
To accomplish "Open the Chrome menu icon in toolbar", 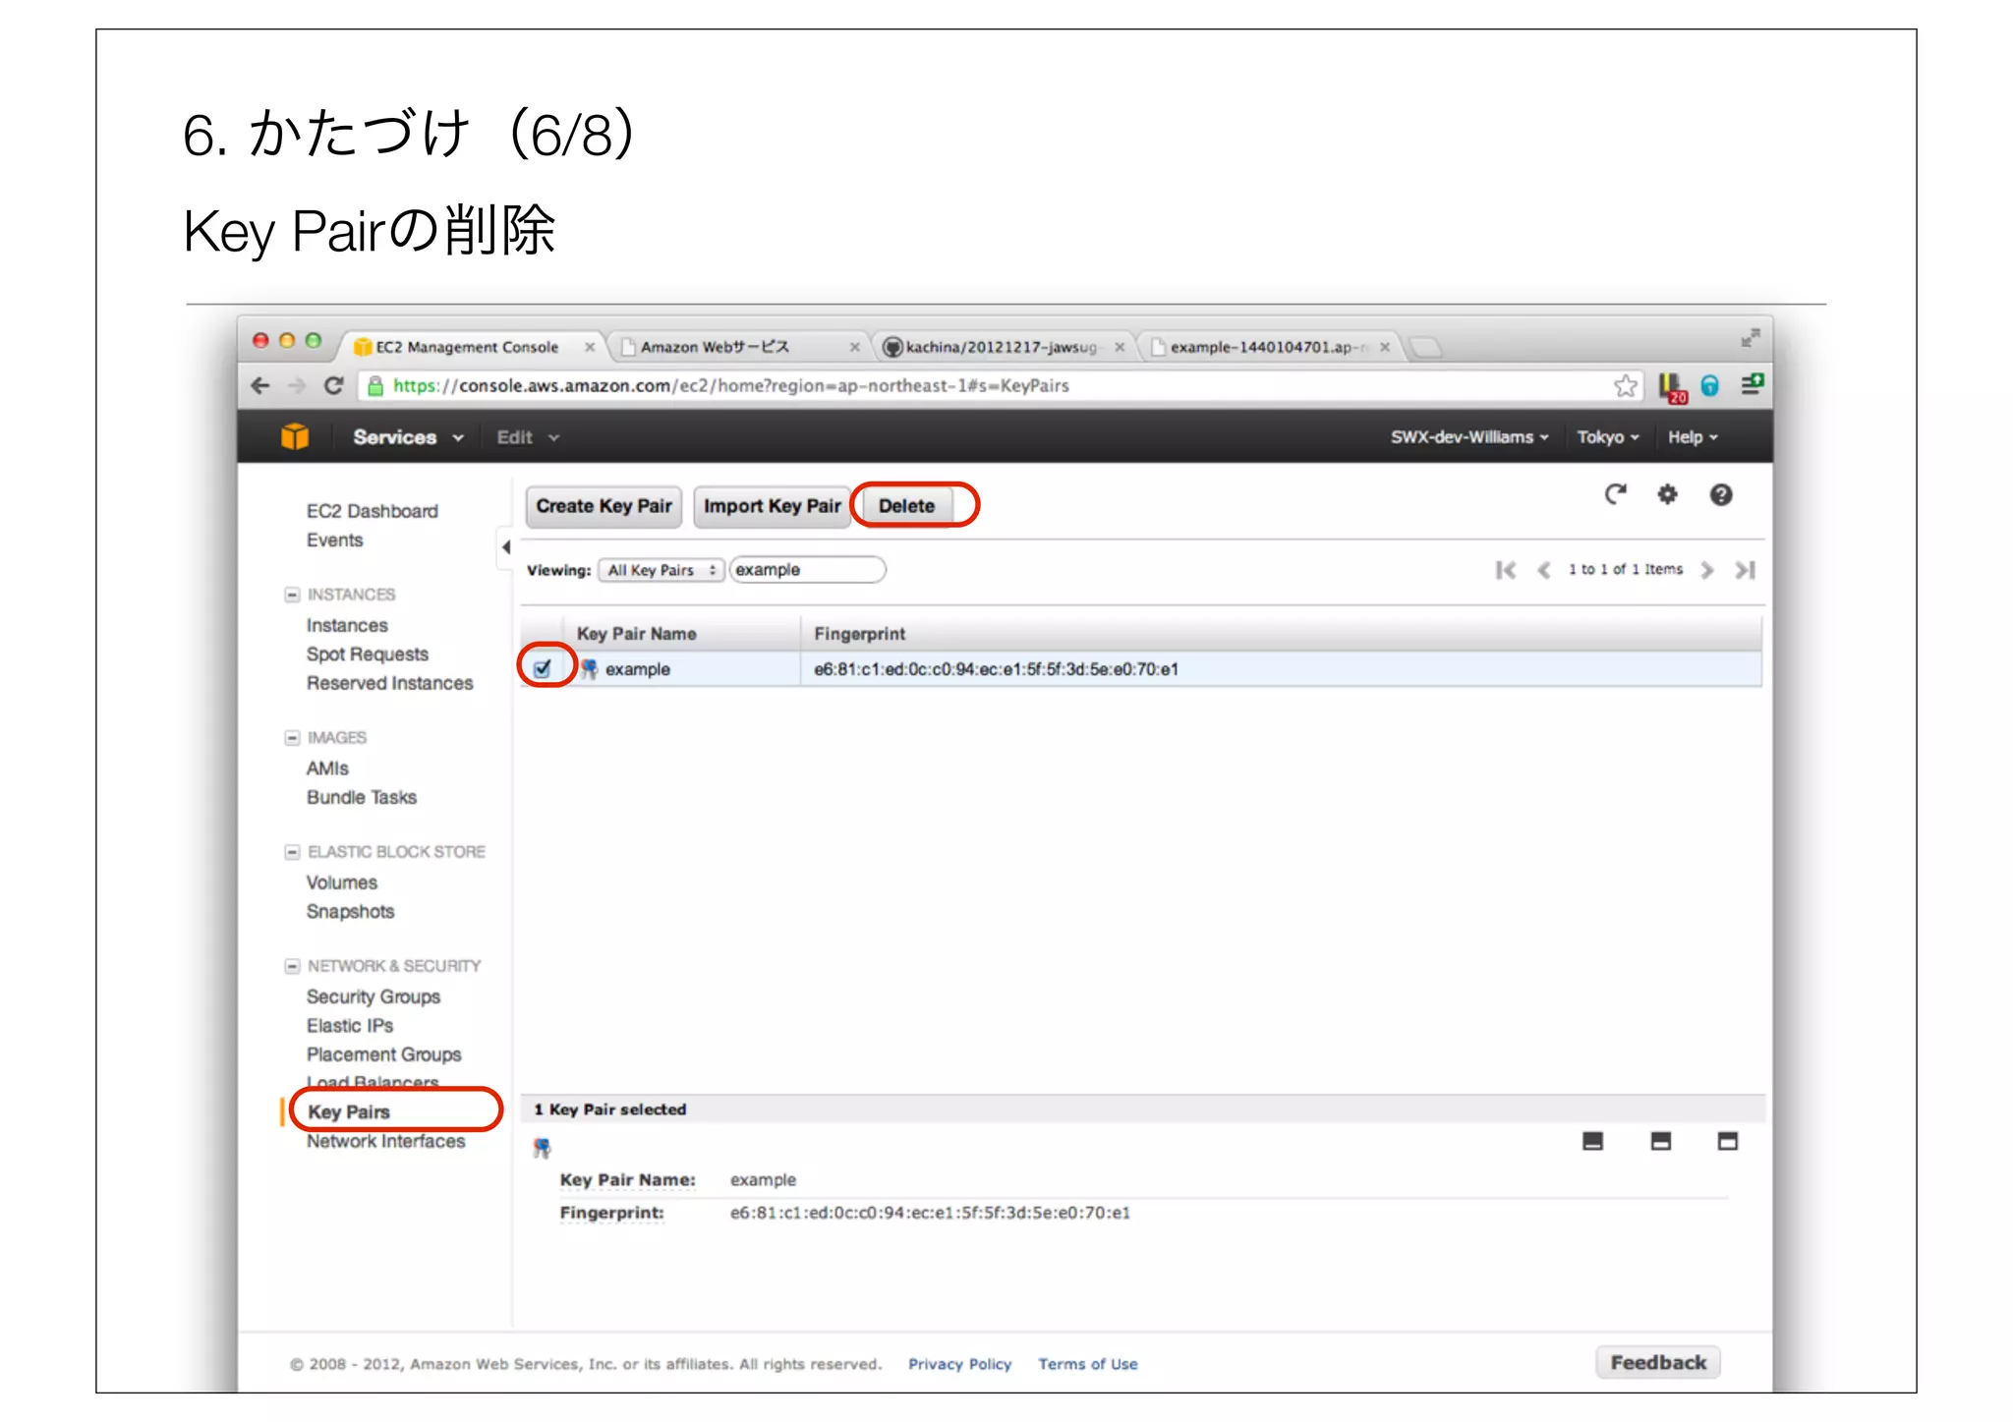I will click(1752, 384).
